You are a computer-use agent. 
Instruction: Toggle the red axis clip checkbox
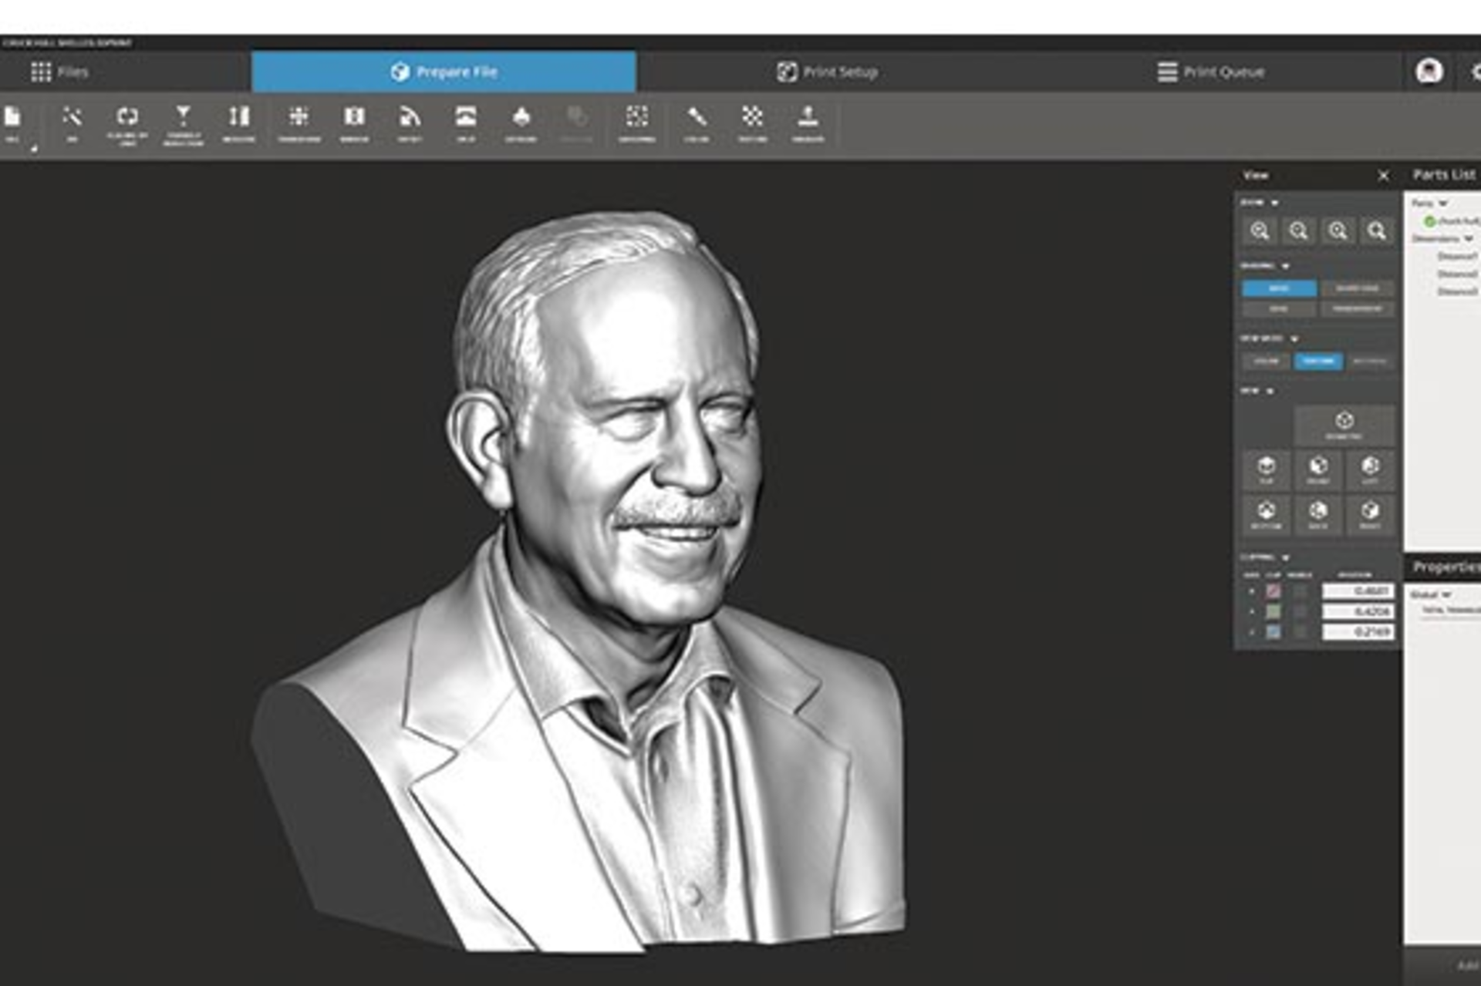pyautogui.click(x=1274, y=592)
